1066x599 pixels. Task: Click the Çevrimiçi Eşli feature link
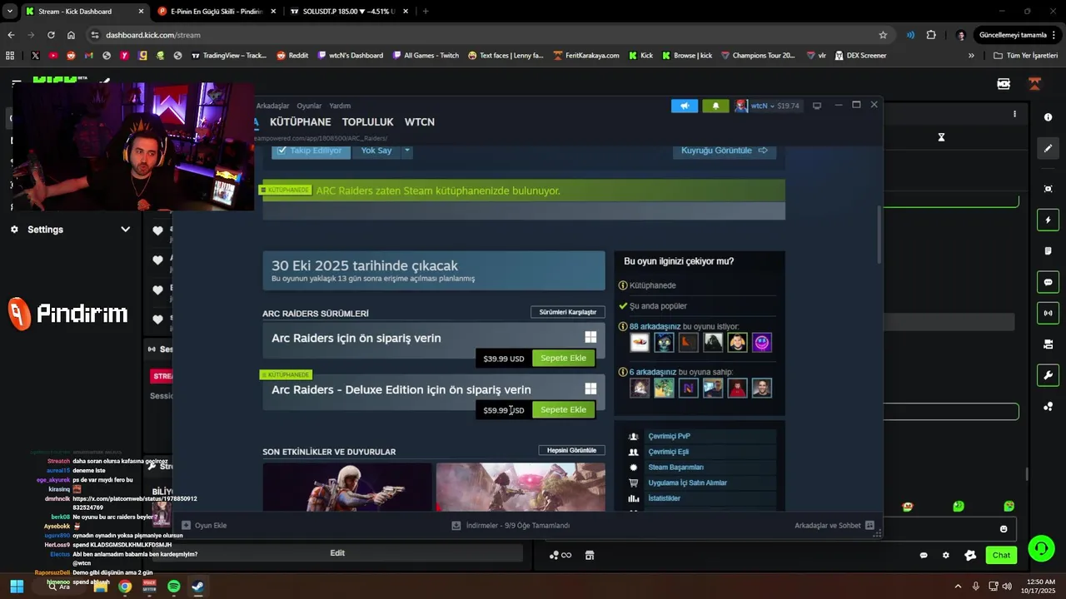point(668,452)
